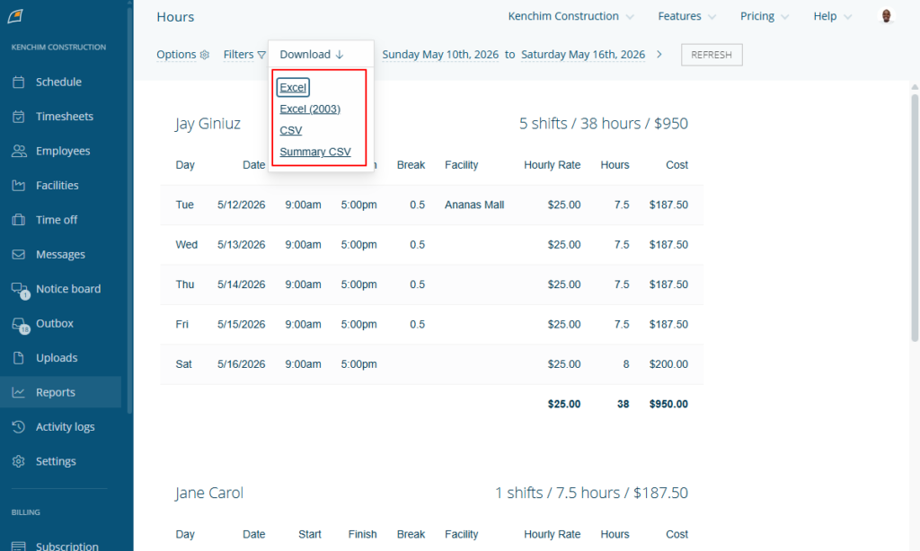The width and height of the screenshot is (920, 551).
Task: Download the Summary CSV
Action: tap(315, 152)
